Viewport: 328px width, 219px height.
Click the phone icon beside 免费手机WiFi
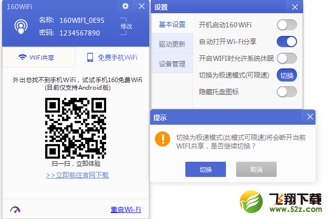click(x=90, y=57)
